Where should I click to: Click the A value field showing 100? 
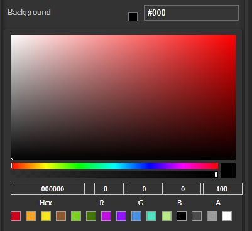point(222,189)
